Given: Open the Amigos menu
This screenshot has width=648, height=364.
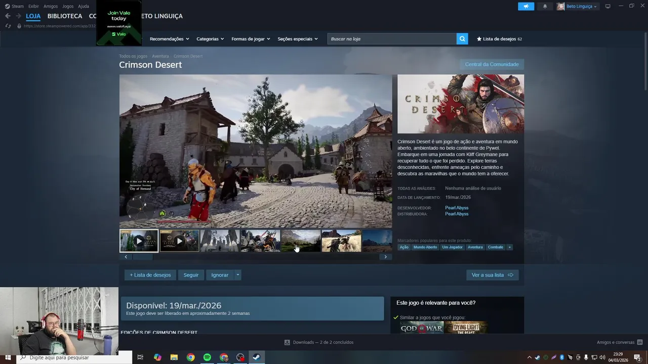Looking at the screenshot, I should [x=51, y=6].
